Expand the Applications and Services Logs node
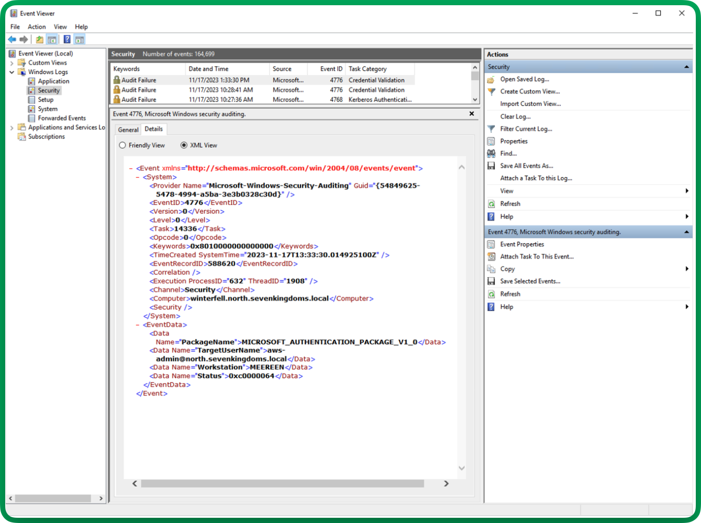 click(x=12, y=128)
